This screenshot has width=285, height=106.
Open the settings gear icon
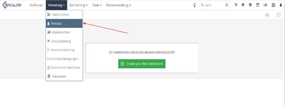[243, 5]
